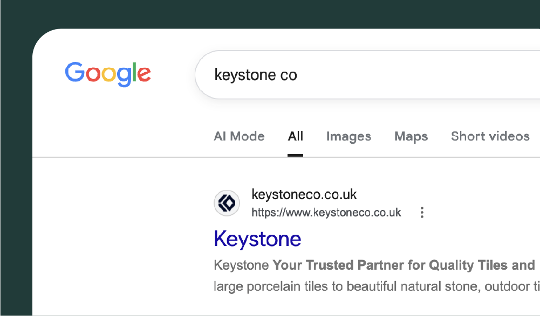Click the keystoneco.co.uk site name
Image resolution: width=540 pixels, height=316 pixels.
point(304,195)
